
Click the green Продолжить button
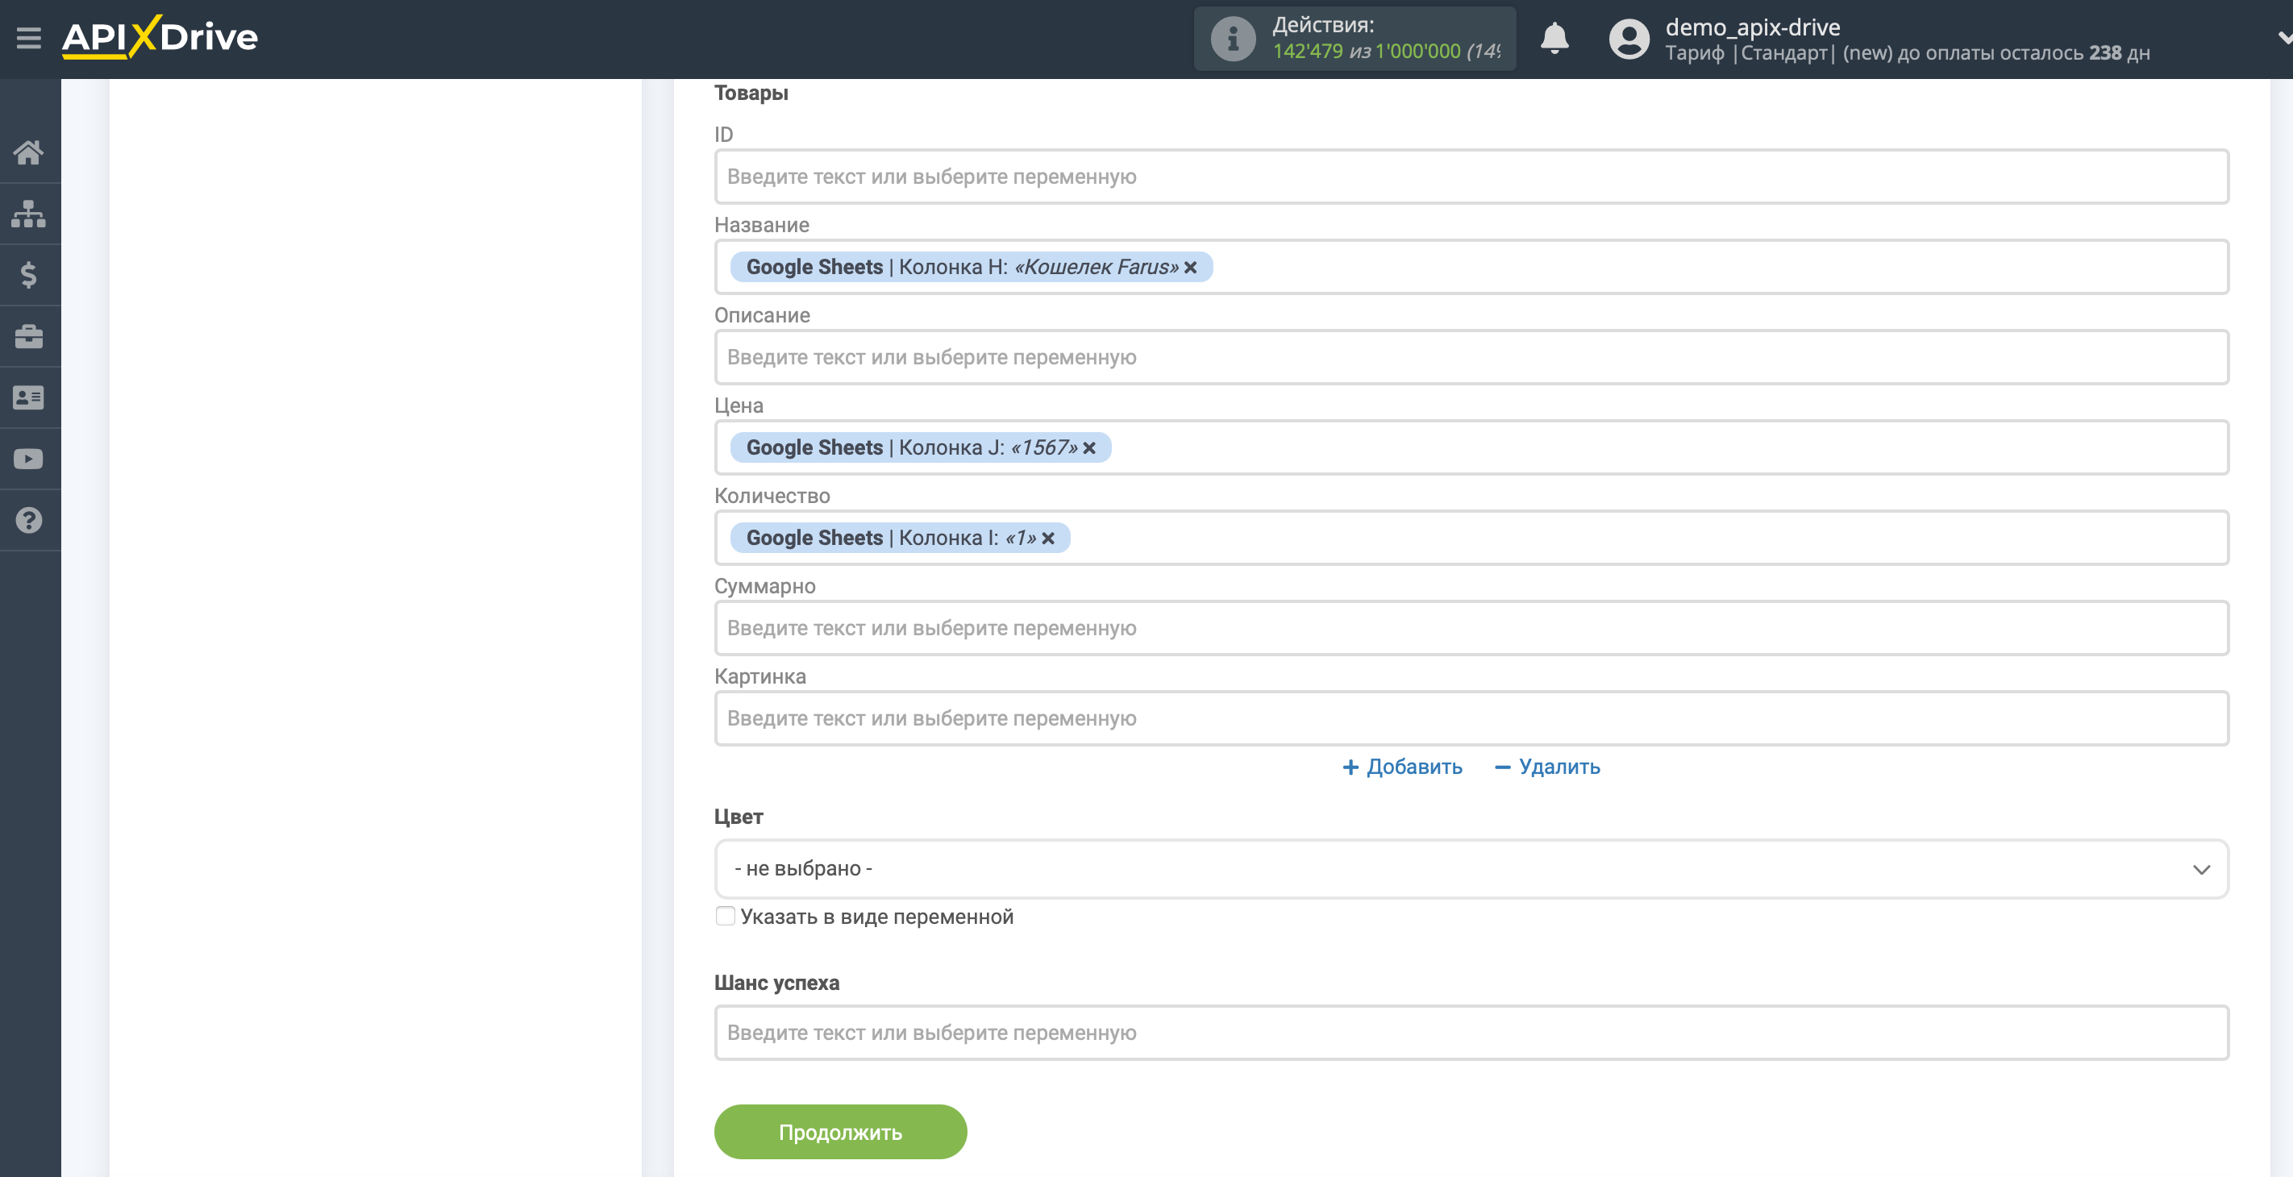[x=839, y=1132]
